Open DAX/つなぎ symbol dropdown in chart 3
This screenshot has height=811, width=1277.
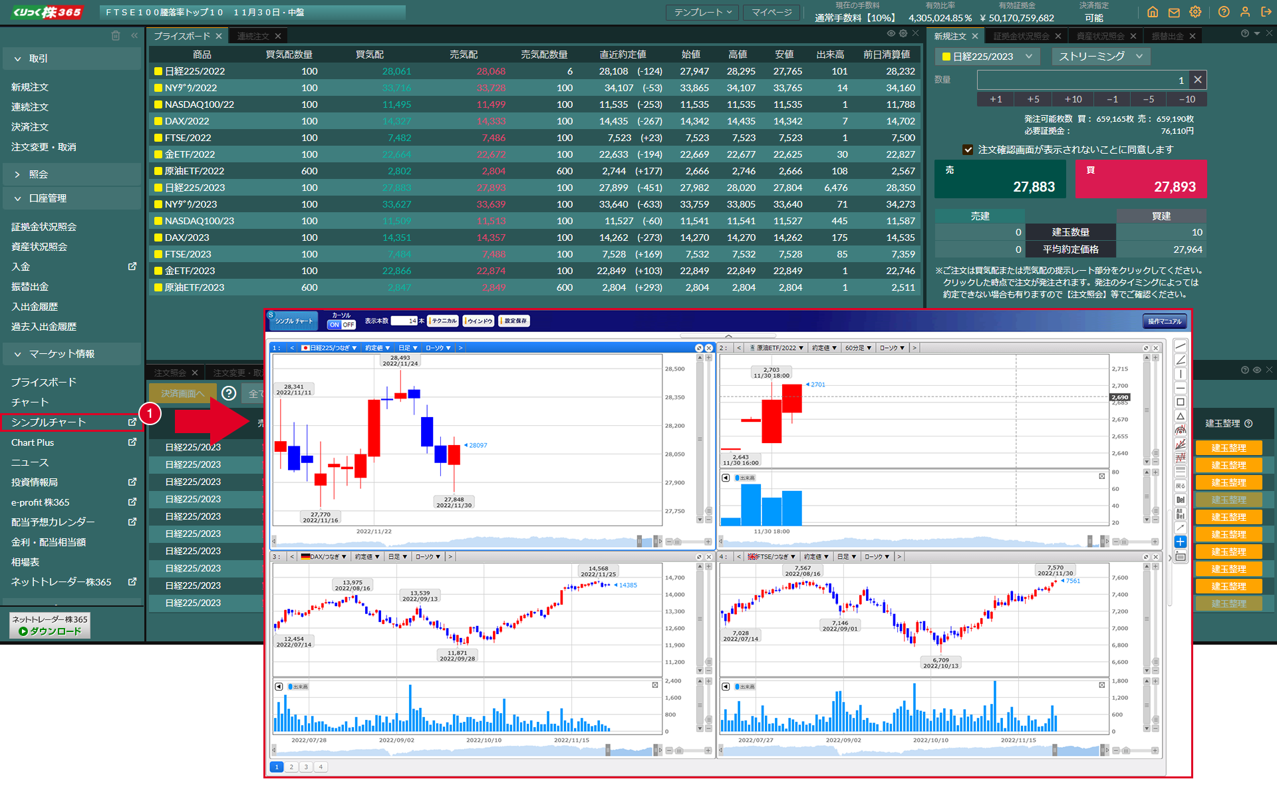point(324,556)
